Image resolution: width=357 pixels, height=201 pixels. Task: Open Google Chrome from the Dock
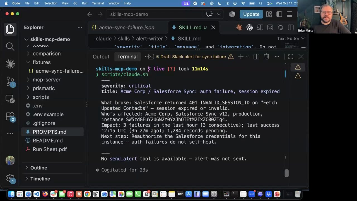click(x=87, y=194)
